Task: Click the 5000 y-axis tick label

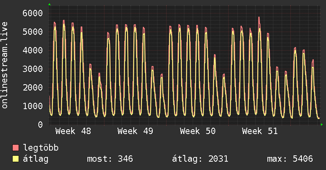Action: (x=33, y=32)
